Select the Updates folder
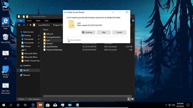The height and width of the screenshot is (108, 193). 49,43
